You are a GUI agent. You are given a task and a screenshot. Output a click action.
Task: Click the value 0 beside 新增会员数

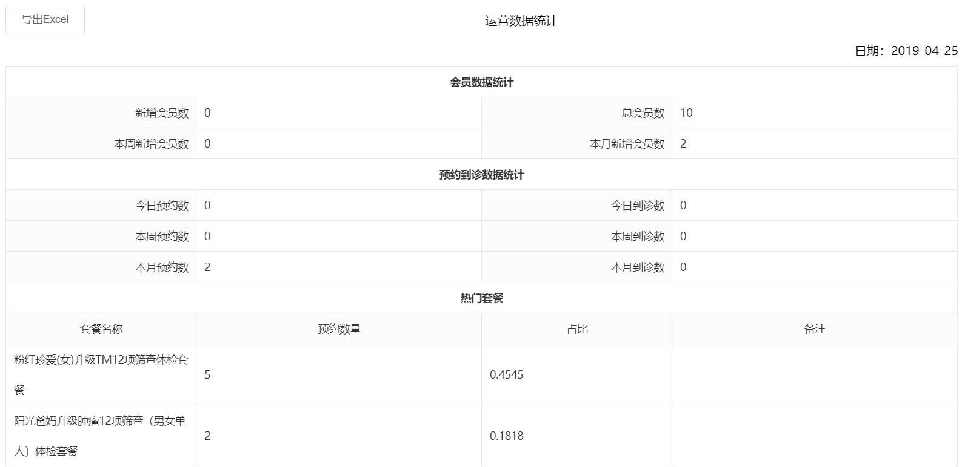click(x=207, y=113)
